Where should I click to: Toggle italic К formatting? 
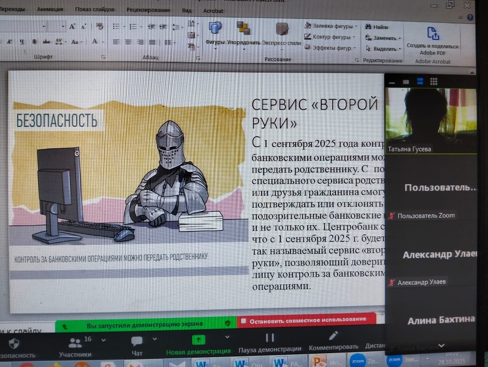coord(9,42)
